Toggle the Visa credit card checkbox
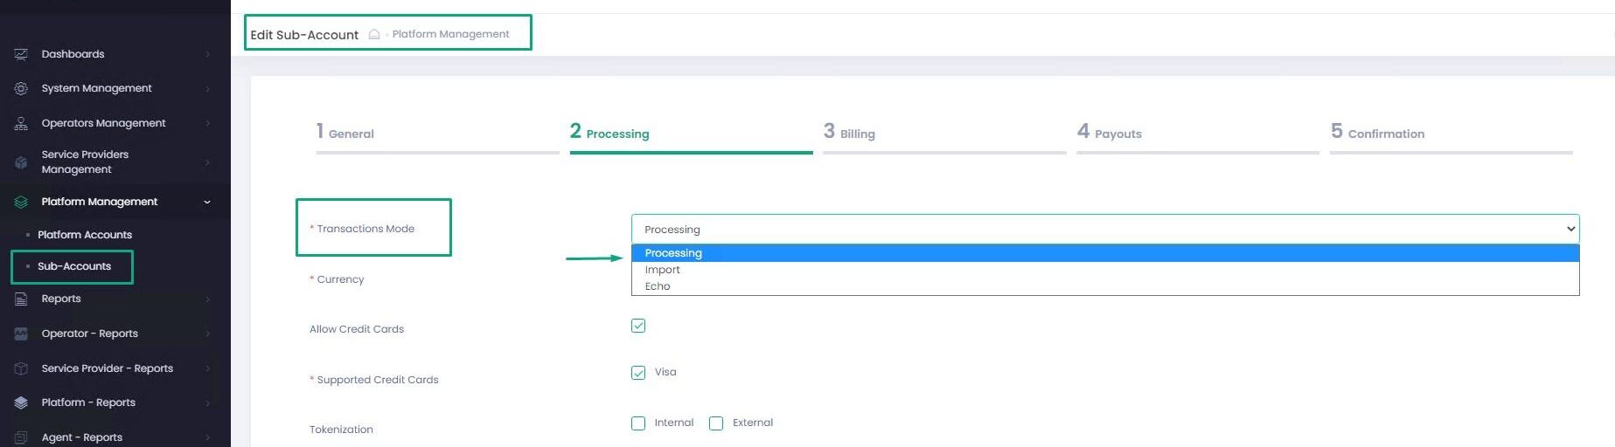Image resolution: width=1615 pixels, height=447 pixels. click(638, 373)
